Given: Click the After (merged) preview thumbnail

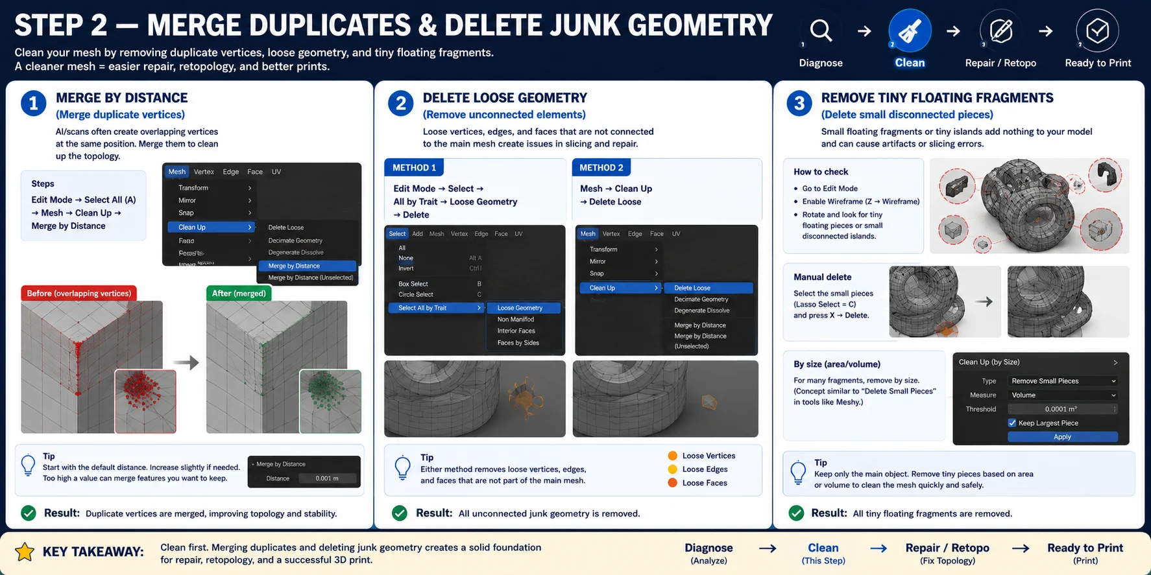Looking at the screenshot, I should 330,401.
